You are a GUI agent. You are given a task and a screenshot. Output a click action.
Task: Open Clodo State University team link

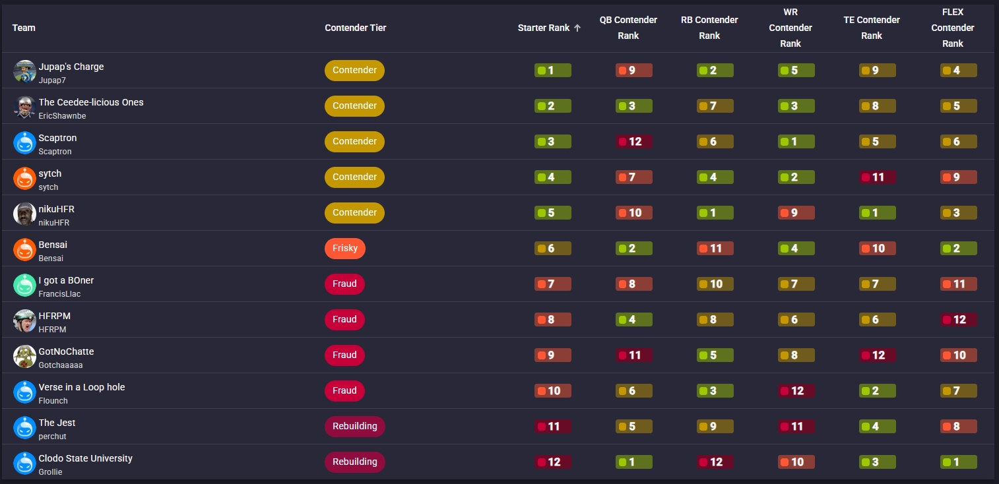pos(86,458)
